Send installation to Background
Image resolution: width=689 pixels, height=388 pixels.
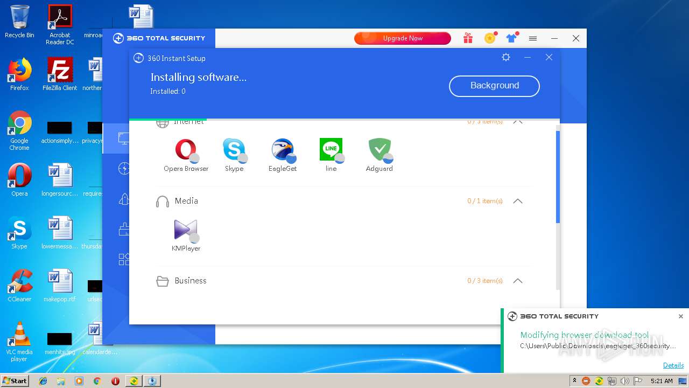[494, 86]
